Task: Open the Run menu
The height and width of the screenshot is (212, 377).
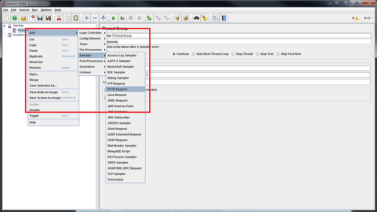Action: point(35,10)
